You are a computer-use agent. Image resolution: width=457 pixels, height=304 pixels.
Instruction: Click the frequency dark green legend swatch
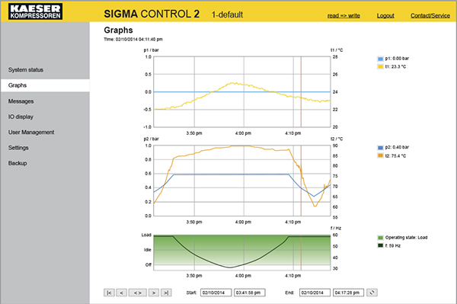click(380, 245)
